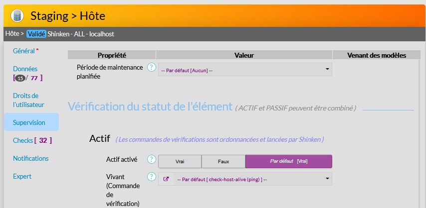The width and height of the screenshot is (426, 208).
Task: Click the grey 15 badge under Données
Action: (x=20, y=78)
